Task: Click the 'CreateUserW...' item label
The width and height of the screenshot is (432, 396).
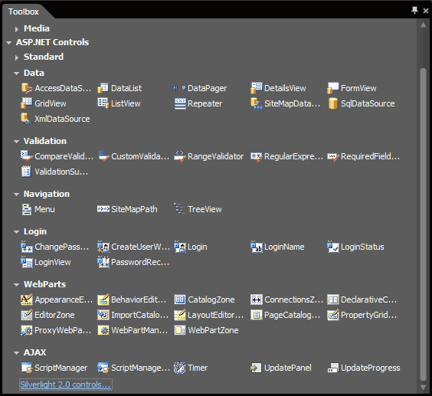Action: (x=140, y=247)
